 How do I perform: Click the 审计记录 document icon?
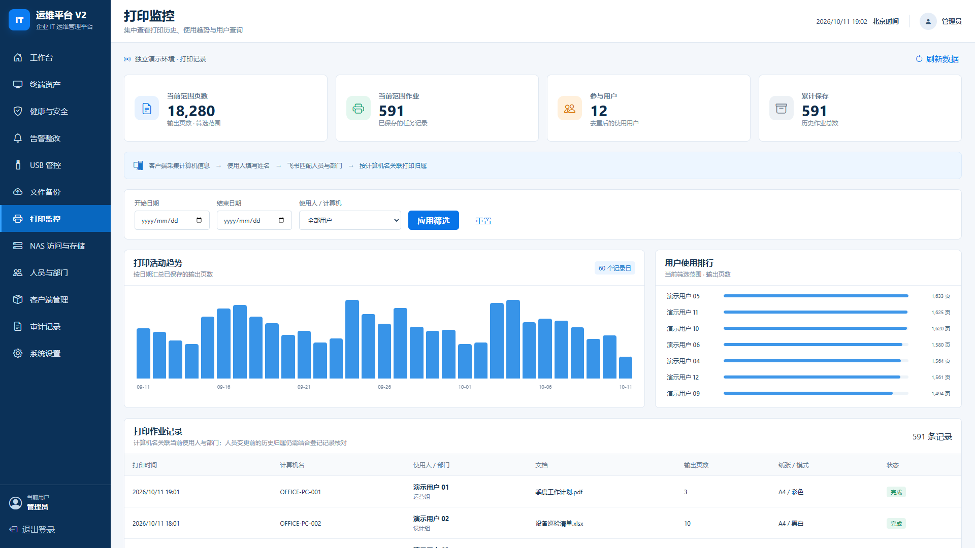tap(18, 326)
